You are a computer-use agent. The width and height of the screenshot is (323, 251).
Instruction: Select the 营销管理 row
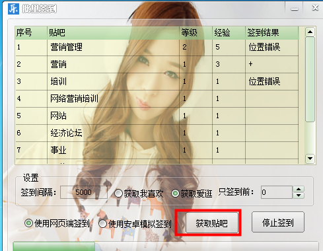pos(157,48)
